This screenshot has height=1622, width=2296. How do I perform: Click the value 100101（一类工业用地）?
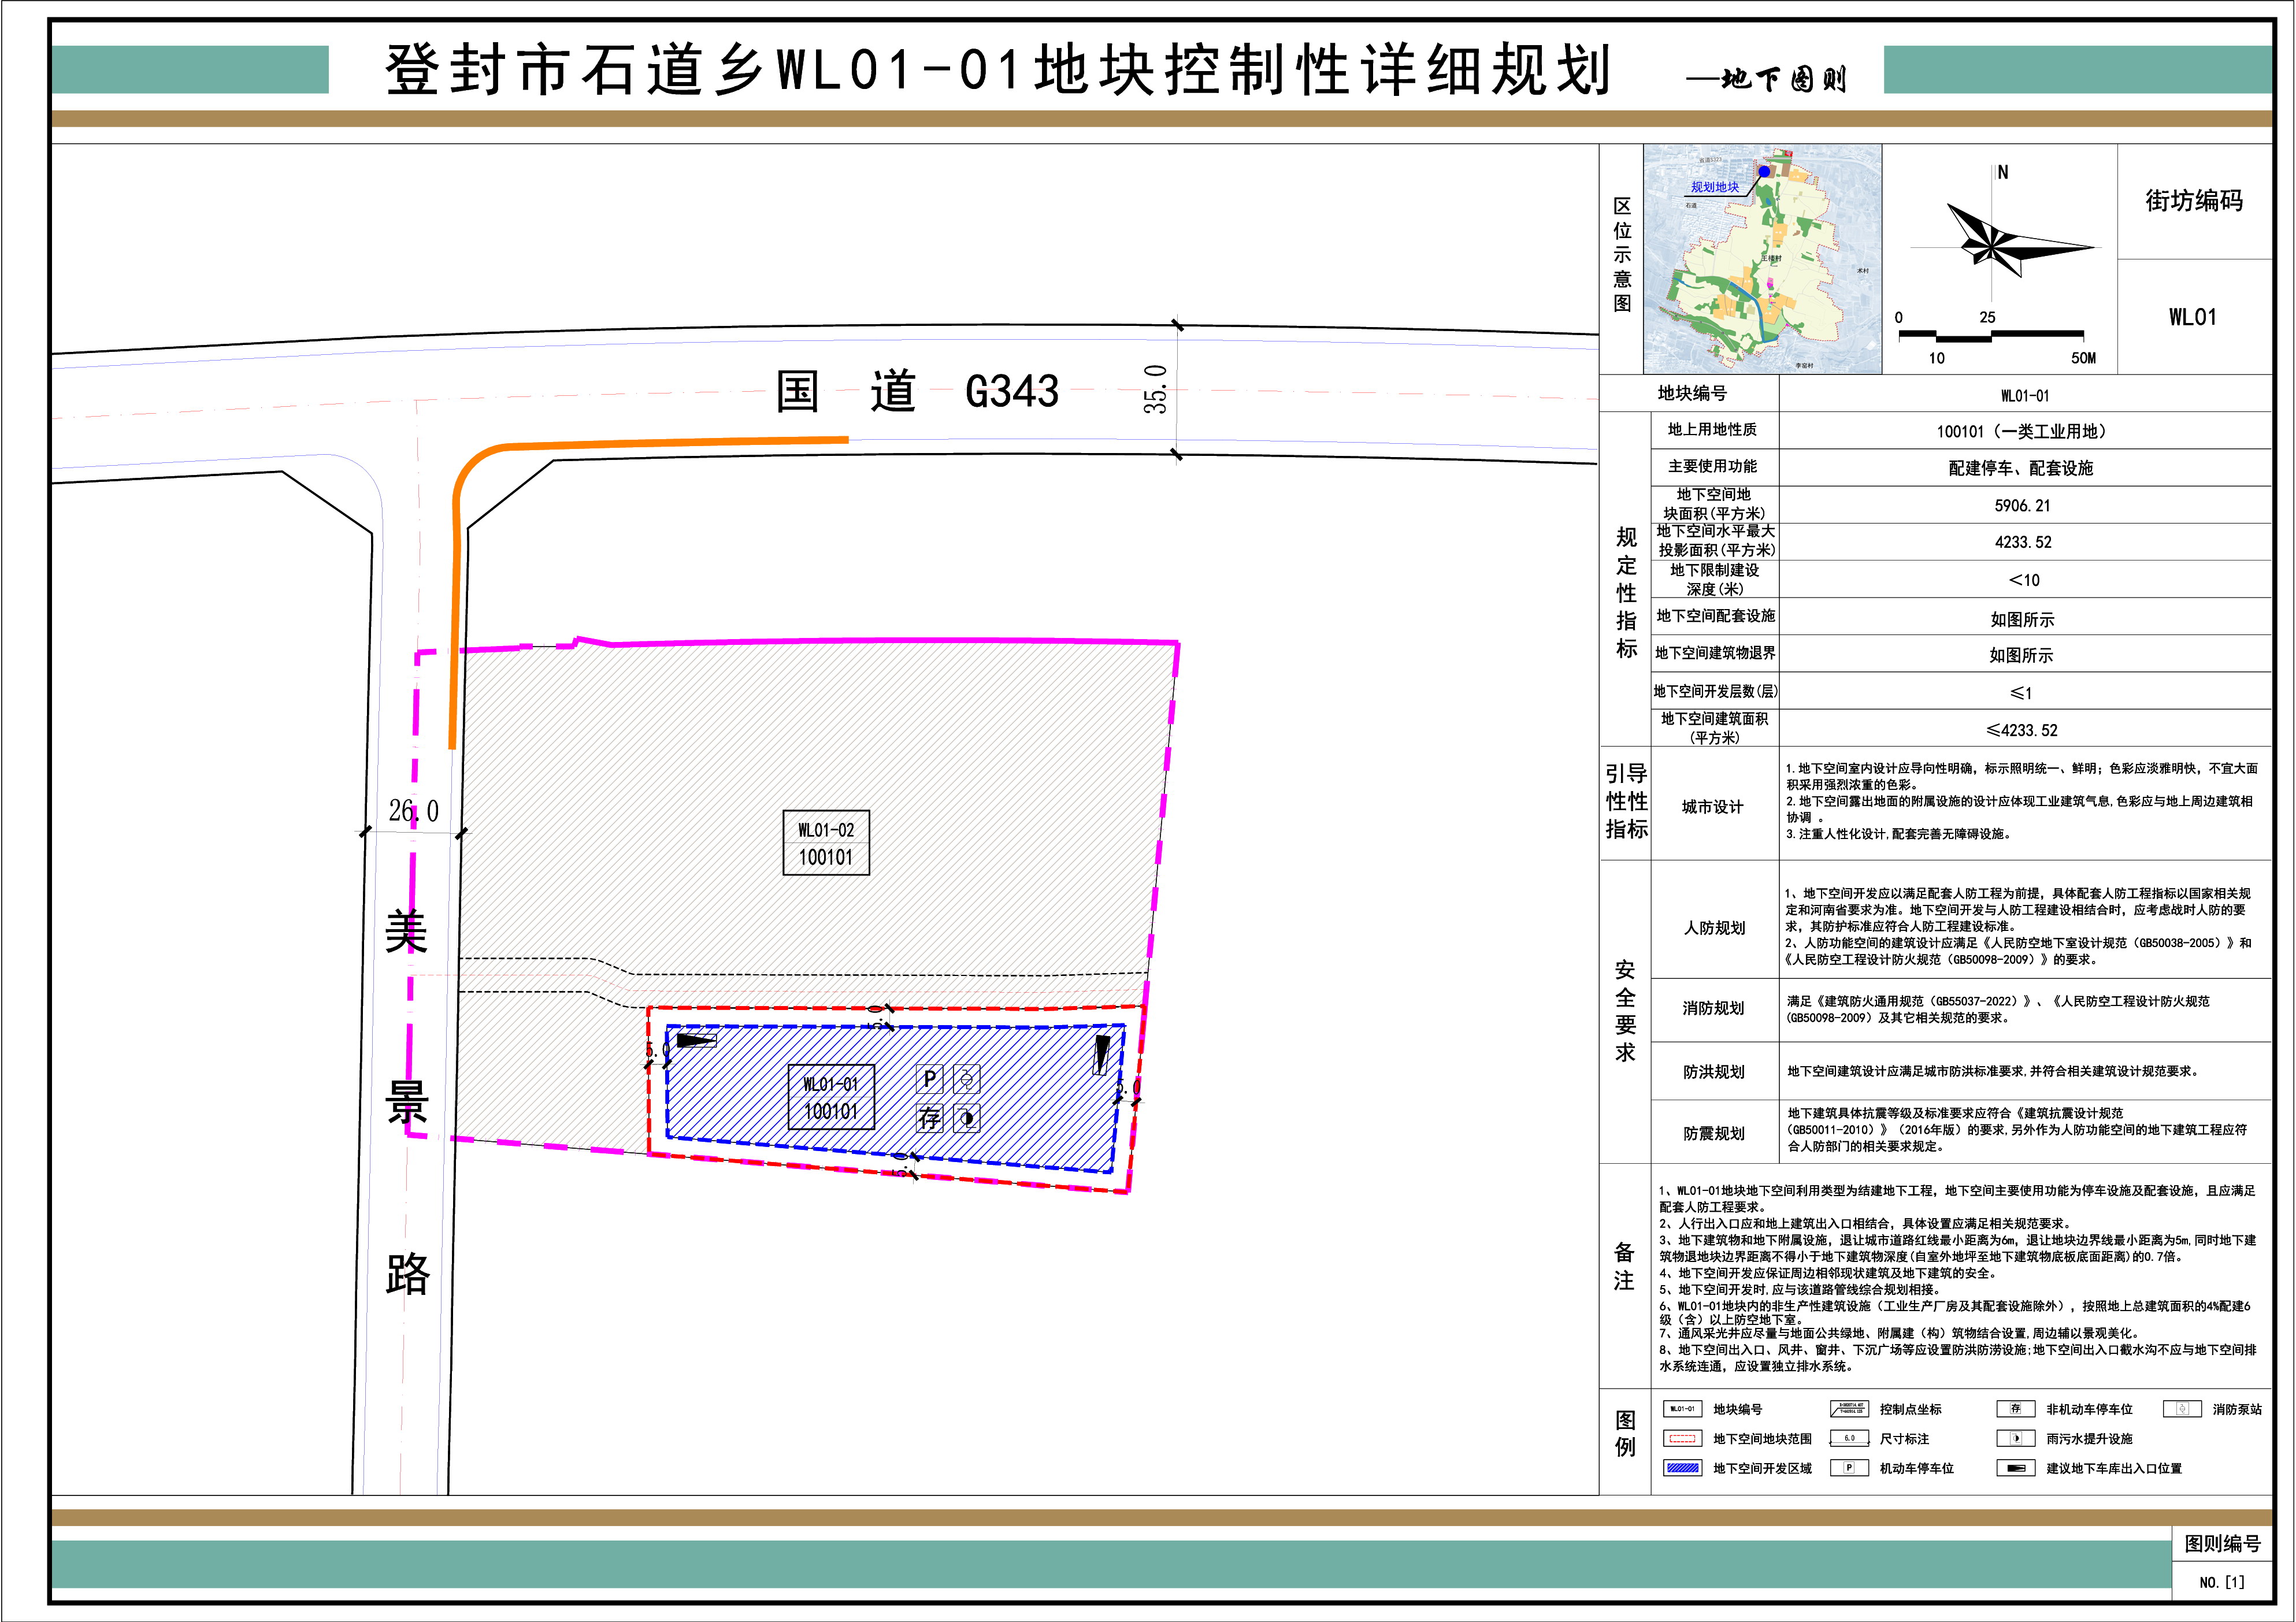[x=2024, y=431]
